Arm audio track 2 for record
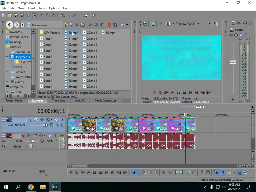This screenshot has height=192, width=256. [23, 136]
